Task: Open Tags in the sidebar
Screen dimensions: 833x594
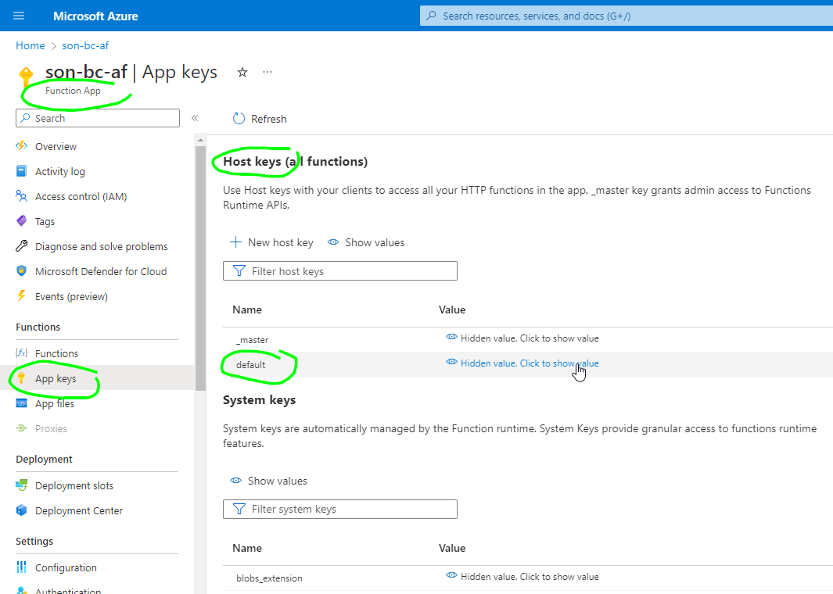Action: (45, 221)
